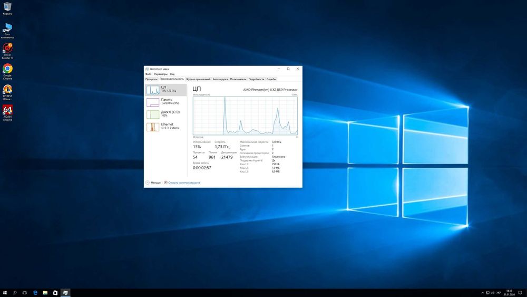Viewport: 527px width, 297px height.
Task: Click the 6,0 МБ L3 cache value
Action: (x=276, y=171)
